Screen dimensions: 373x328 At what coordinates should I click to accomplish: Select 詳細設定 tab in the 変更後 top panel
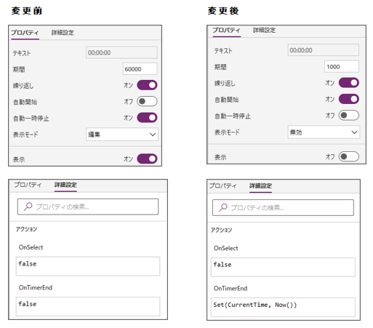264,30
